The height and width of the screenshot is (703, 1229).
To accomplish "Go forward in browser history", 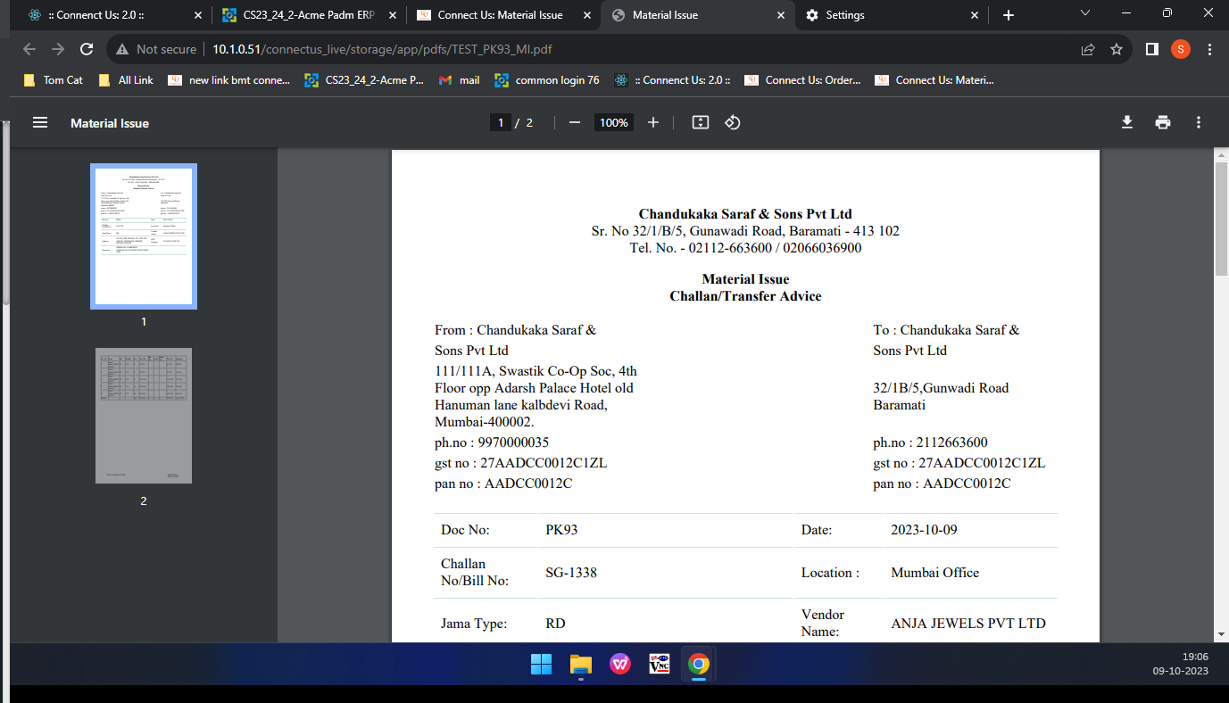I will click(x=58, y=49).
